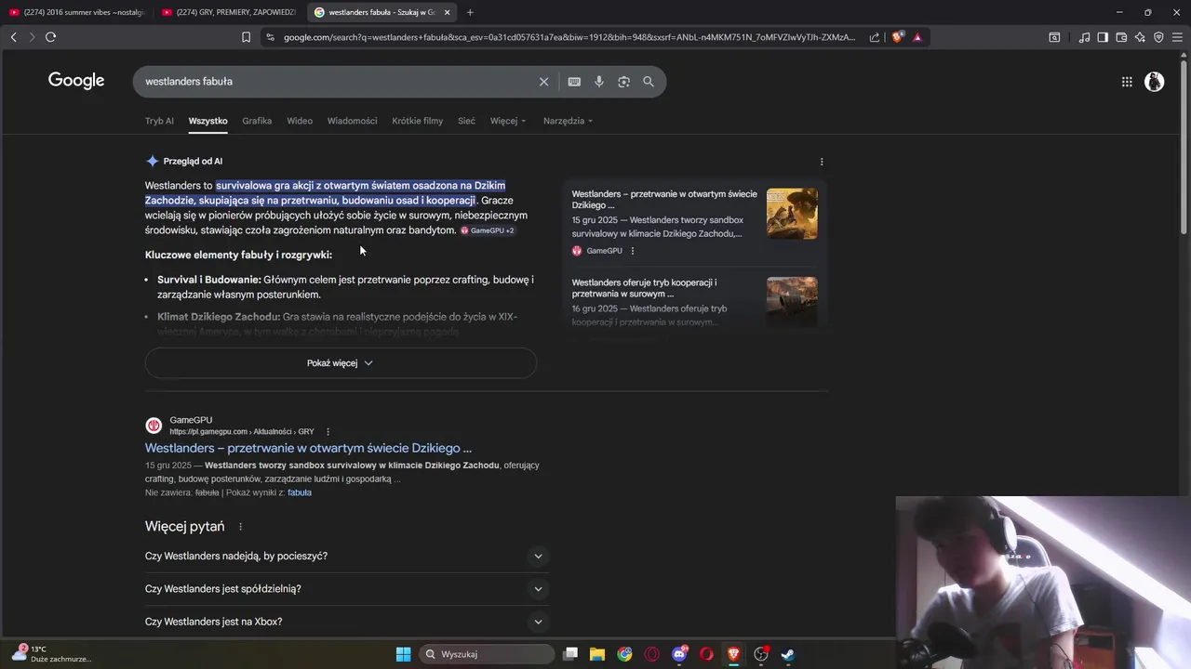Open the Więcej dropdown in search filters
The height and width of the screenshot is (669, 1191).
508,121
